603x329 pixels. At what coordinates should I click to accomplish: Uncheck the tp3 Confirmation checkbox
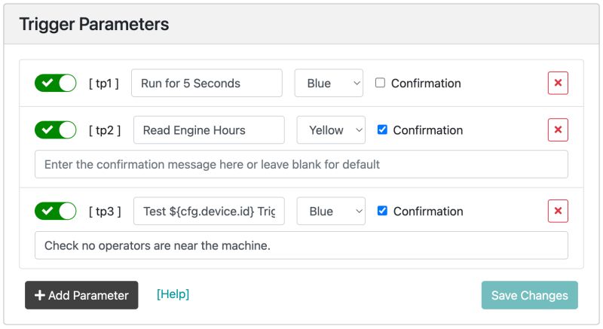tap(382, 211)
